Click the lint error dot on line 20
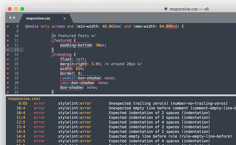Screen dimensions: 236x145 pyautogui.click(x=8, y=83)
